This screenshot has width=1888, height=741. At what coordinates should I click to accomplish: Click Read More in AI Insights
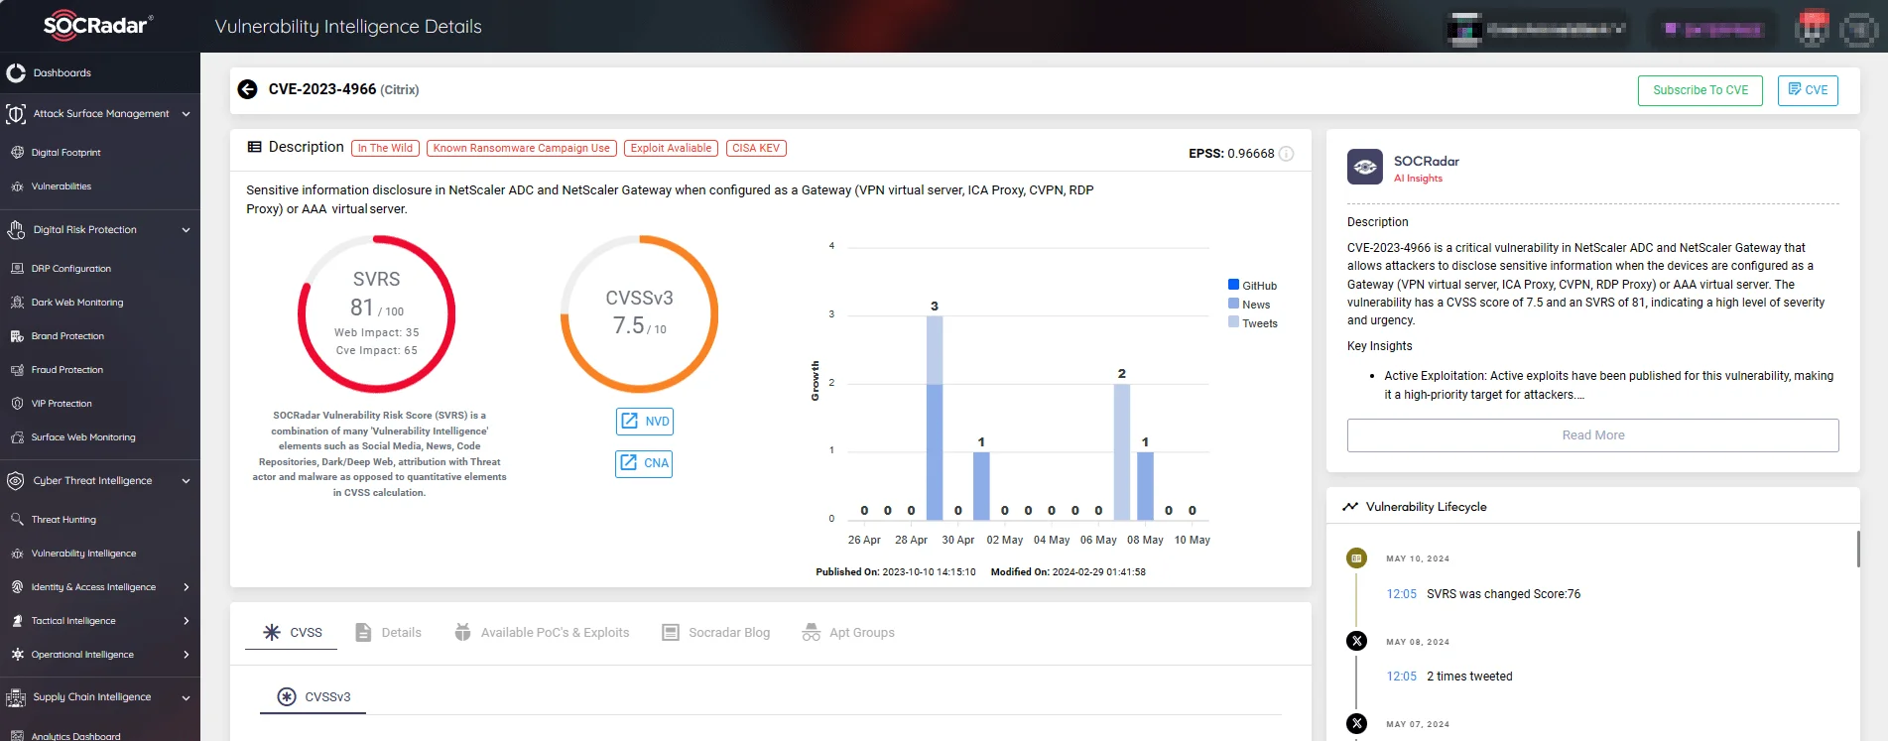pos(1592,435)
